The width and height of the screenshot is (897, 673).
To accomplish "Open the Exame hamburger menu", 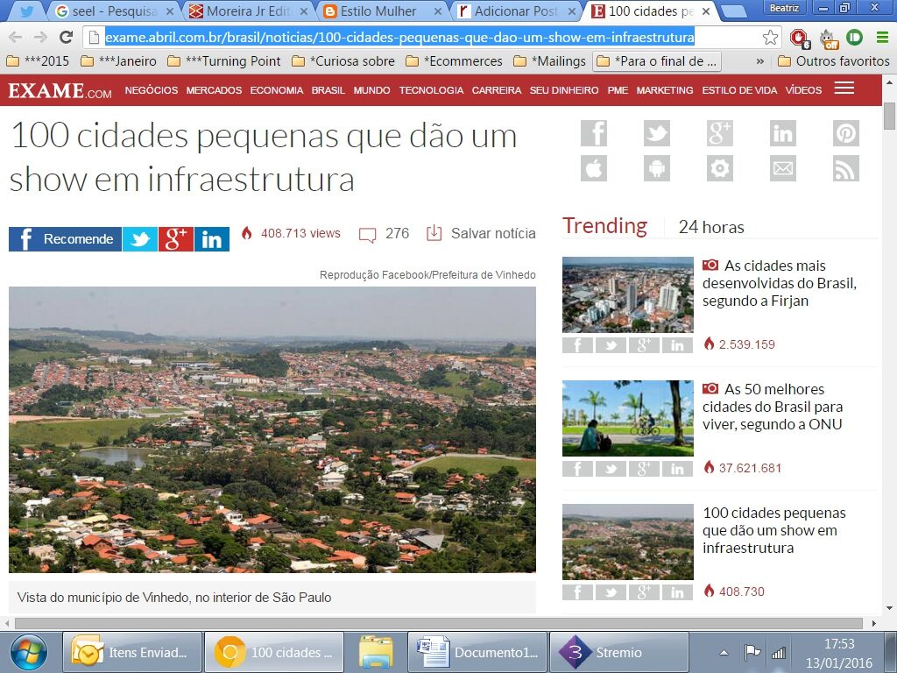I will click(844, 89).
